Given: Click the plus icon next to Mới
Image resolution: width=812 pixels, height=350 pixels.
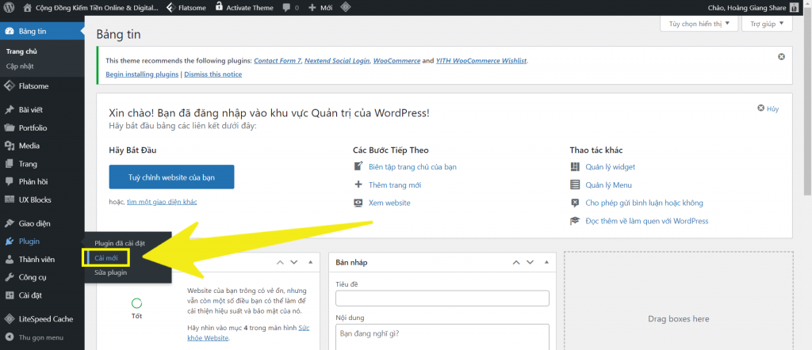Looking at the screenshot, I should [312, 8].
